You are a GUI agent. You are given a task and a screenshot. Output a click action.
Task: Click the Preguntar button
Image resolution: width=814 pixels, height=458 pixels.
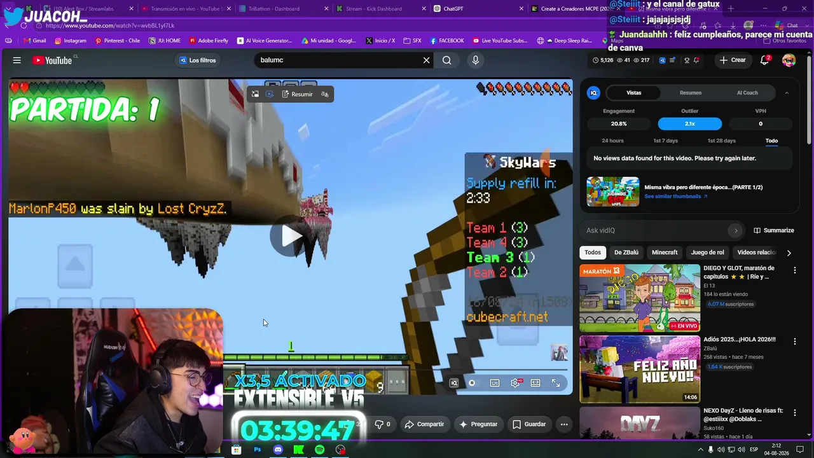pos(478,424)
